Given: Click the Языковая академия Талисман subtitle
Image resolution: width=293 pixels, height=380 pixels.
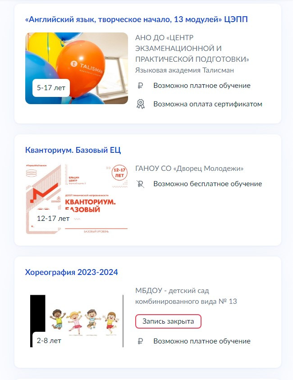Looking at the screenshot, I should pos(184,70).
